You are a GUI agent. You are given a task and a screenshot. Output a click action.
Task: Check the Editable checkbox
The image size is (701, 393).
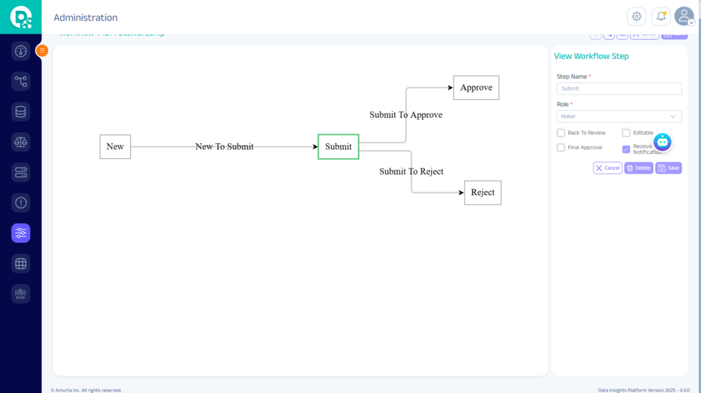pyautogui.click(x=626, y=133)
